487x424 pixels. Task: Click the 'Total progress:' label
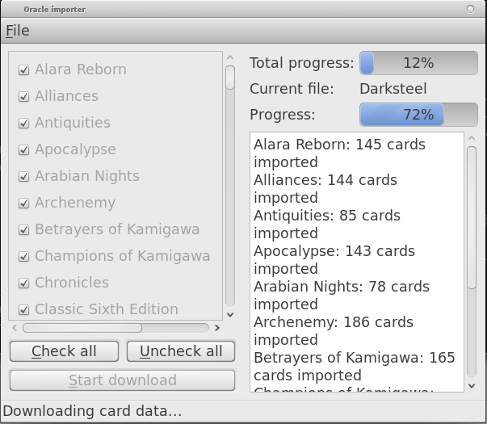pos(302,63)
